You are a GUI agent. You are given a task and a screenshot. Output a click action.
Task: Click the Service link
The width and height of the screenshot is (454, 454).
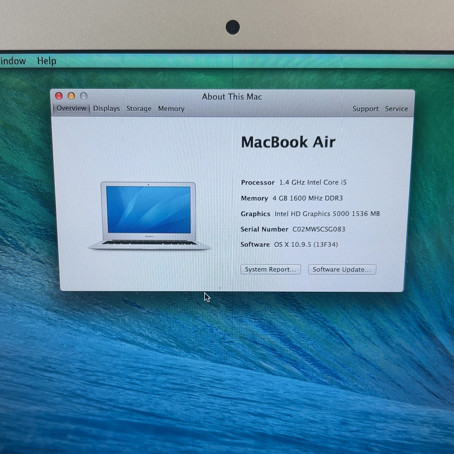(x=396, y=109)
